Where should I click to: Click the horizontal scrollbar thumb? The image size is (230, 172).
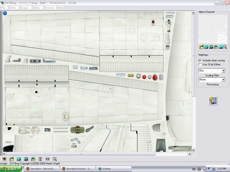point(81,154)
